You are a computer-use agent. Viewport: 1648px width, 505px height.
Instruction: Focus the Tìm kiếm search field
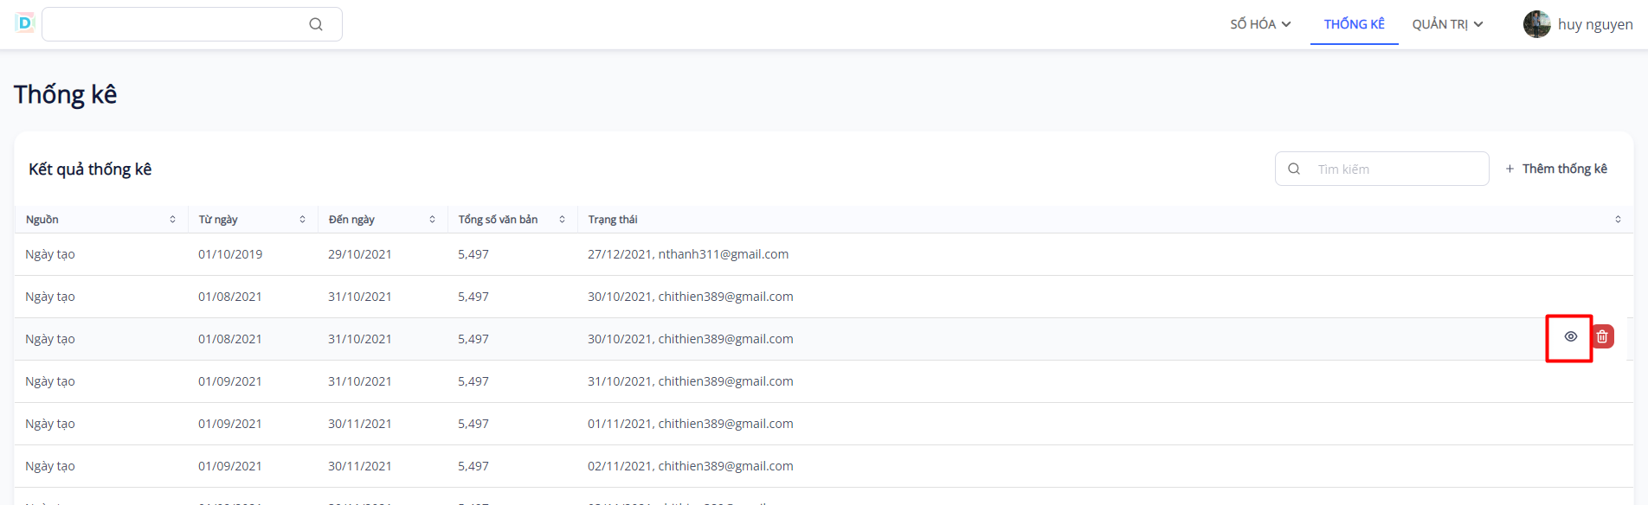click(1394, 169)
